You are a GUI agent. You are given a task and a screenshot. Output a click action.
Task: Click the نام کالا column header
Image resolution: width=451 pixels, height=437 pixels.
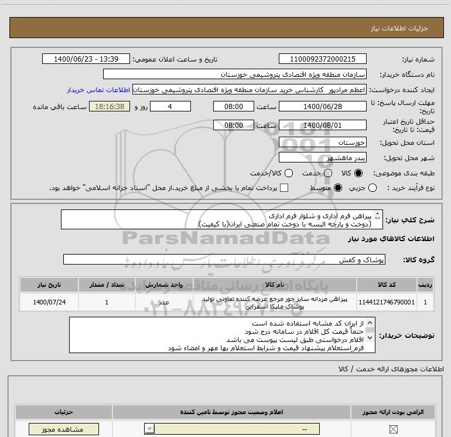(275, 284)
